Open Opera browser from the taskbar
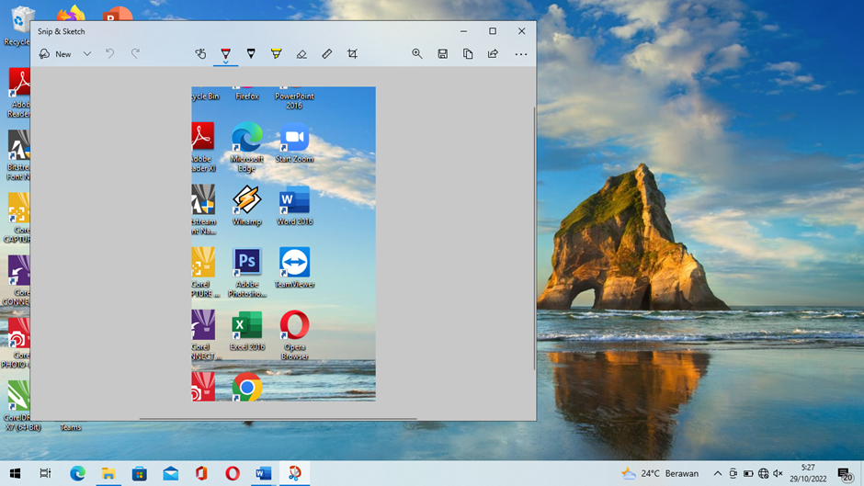The image size is (864, 486). 232,473
